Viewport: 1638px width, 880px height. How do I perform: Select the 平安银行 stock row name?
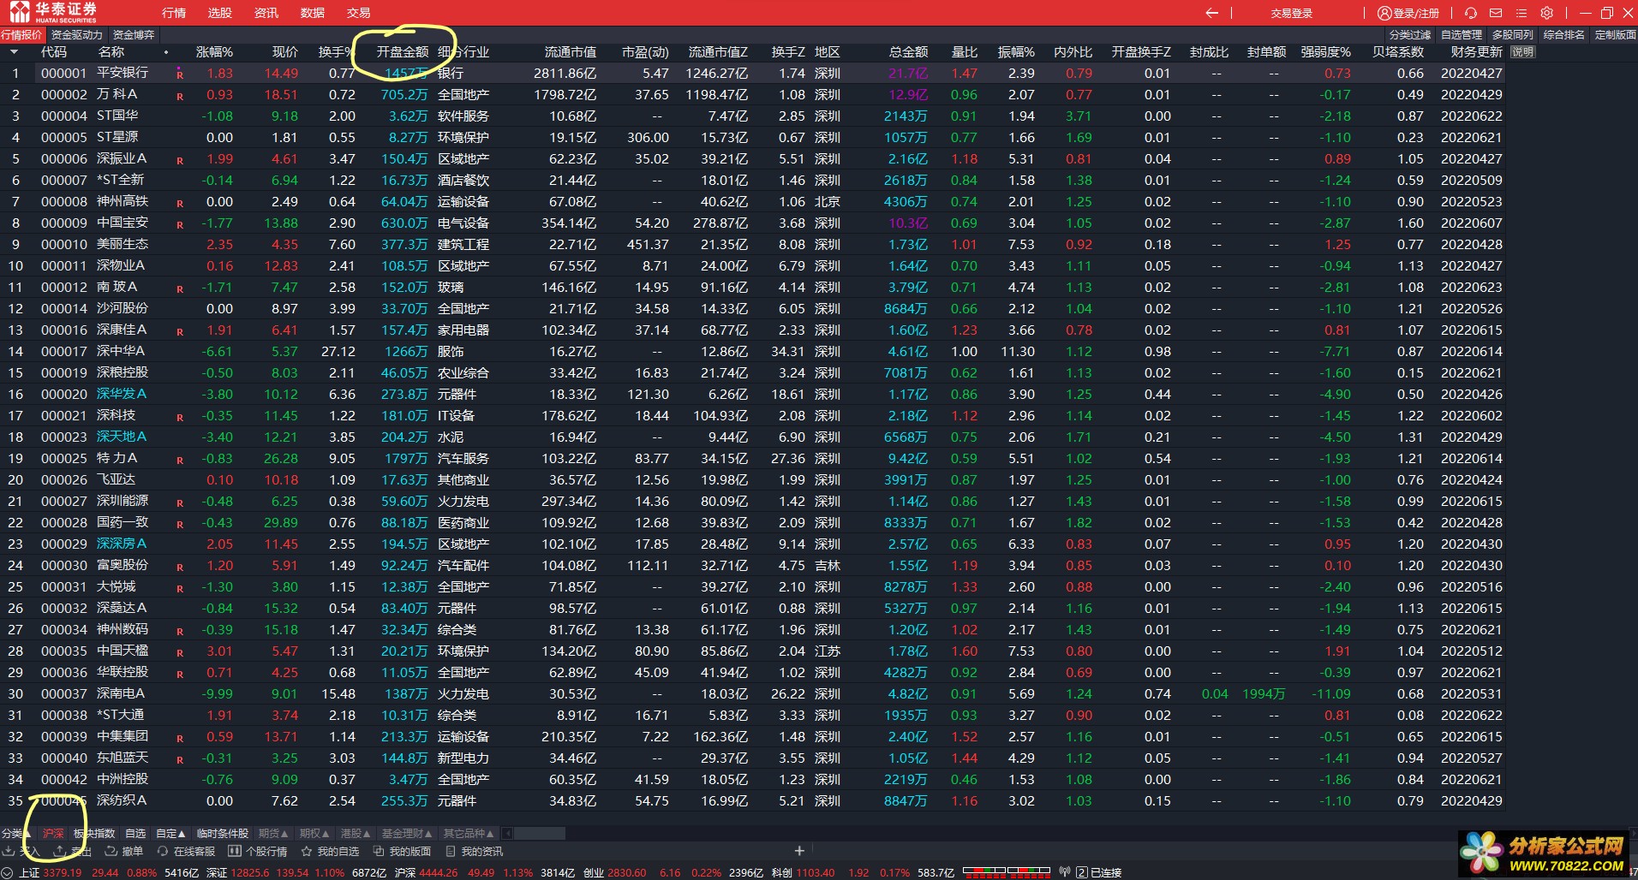123,74
